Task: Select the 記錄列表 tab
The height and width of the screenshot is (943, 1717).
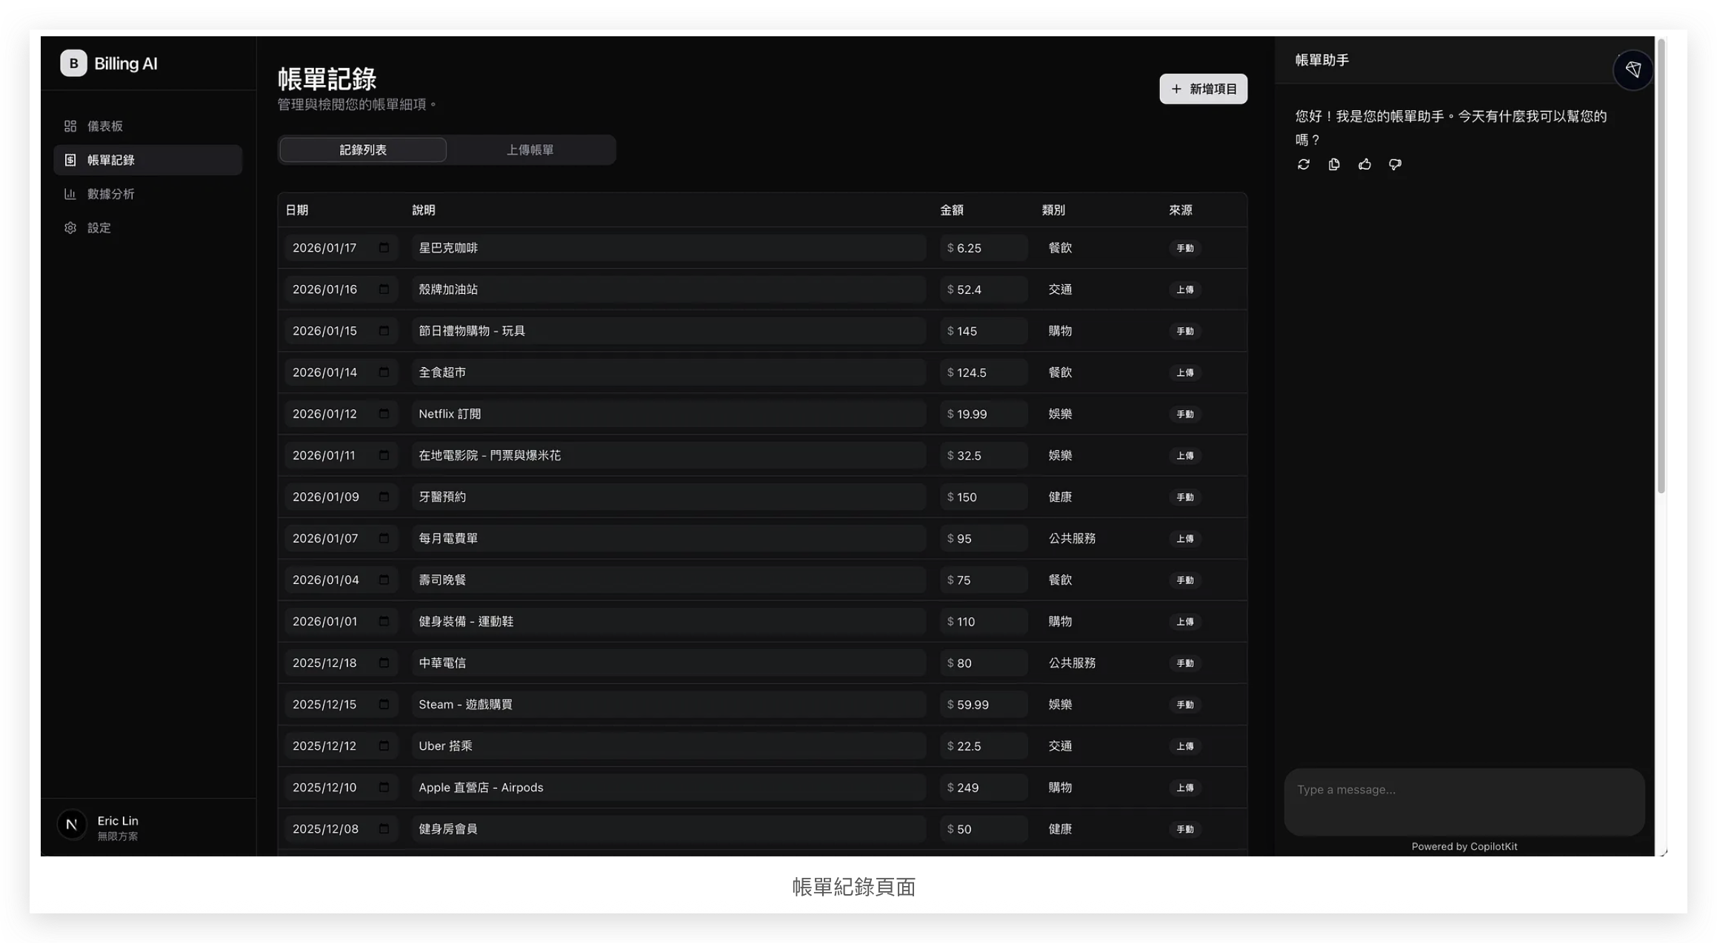Action: tap(363, 150)
